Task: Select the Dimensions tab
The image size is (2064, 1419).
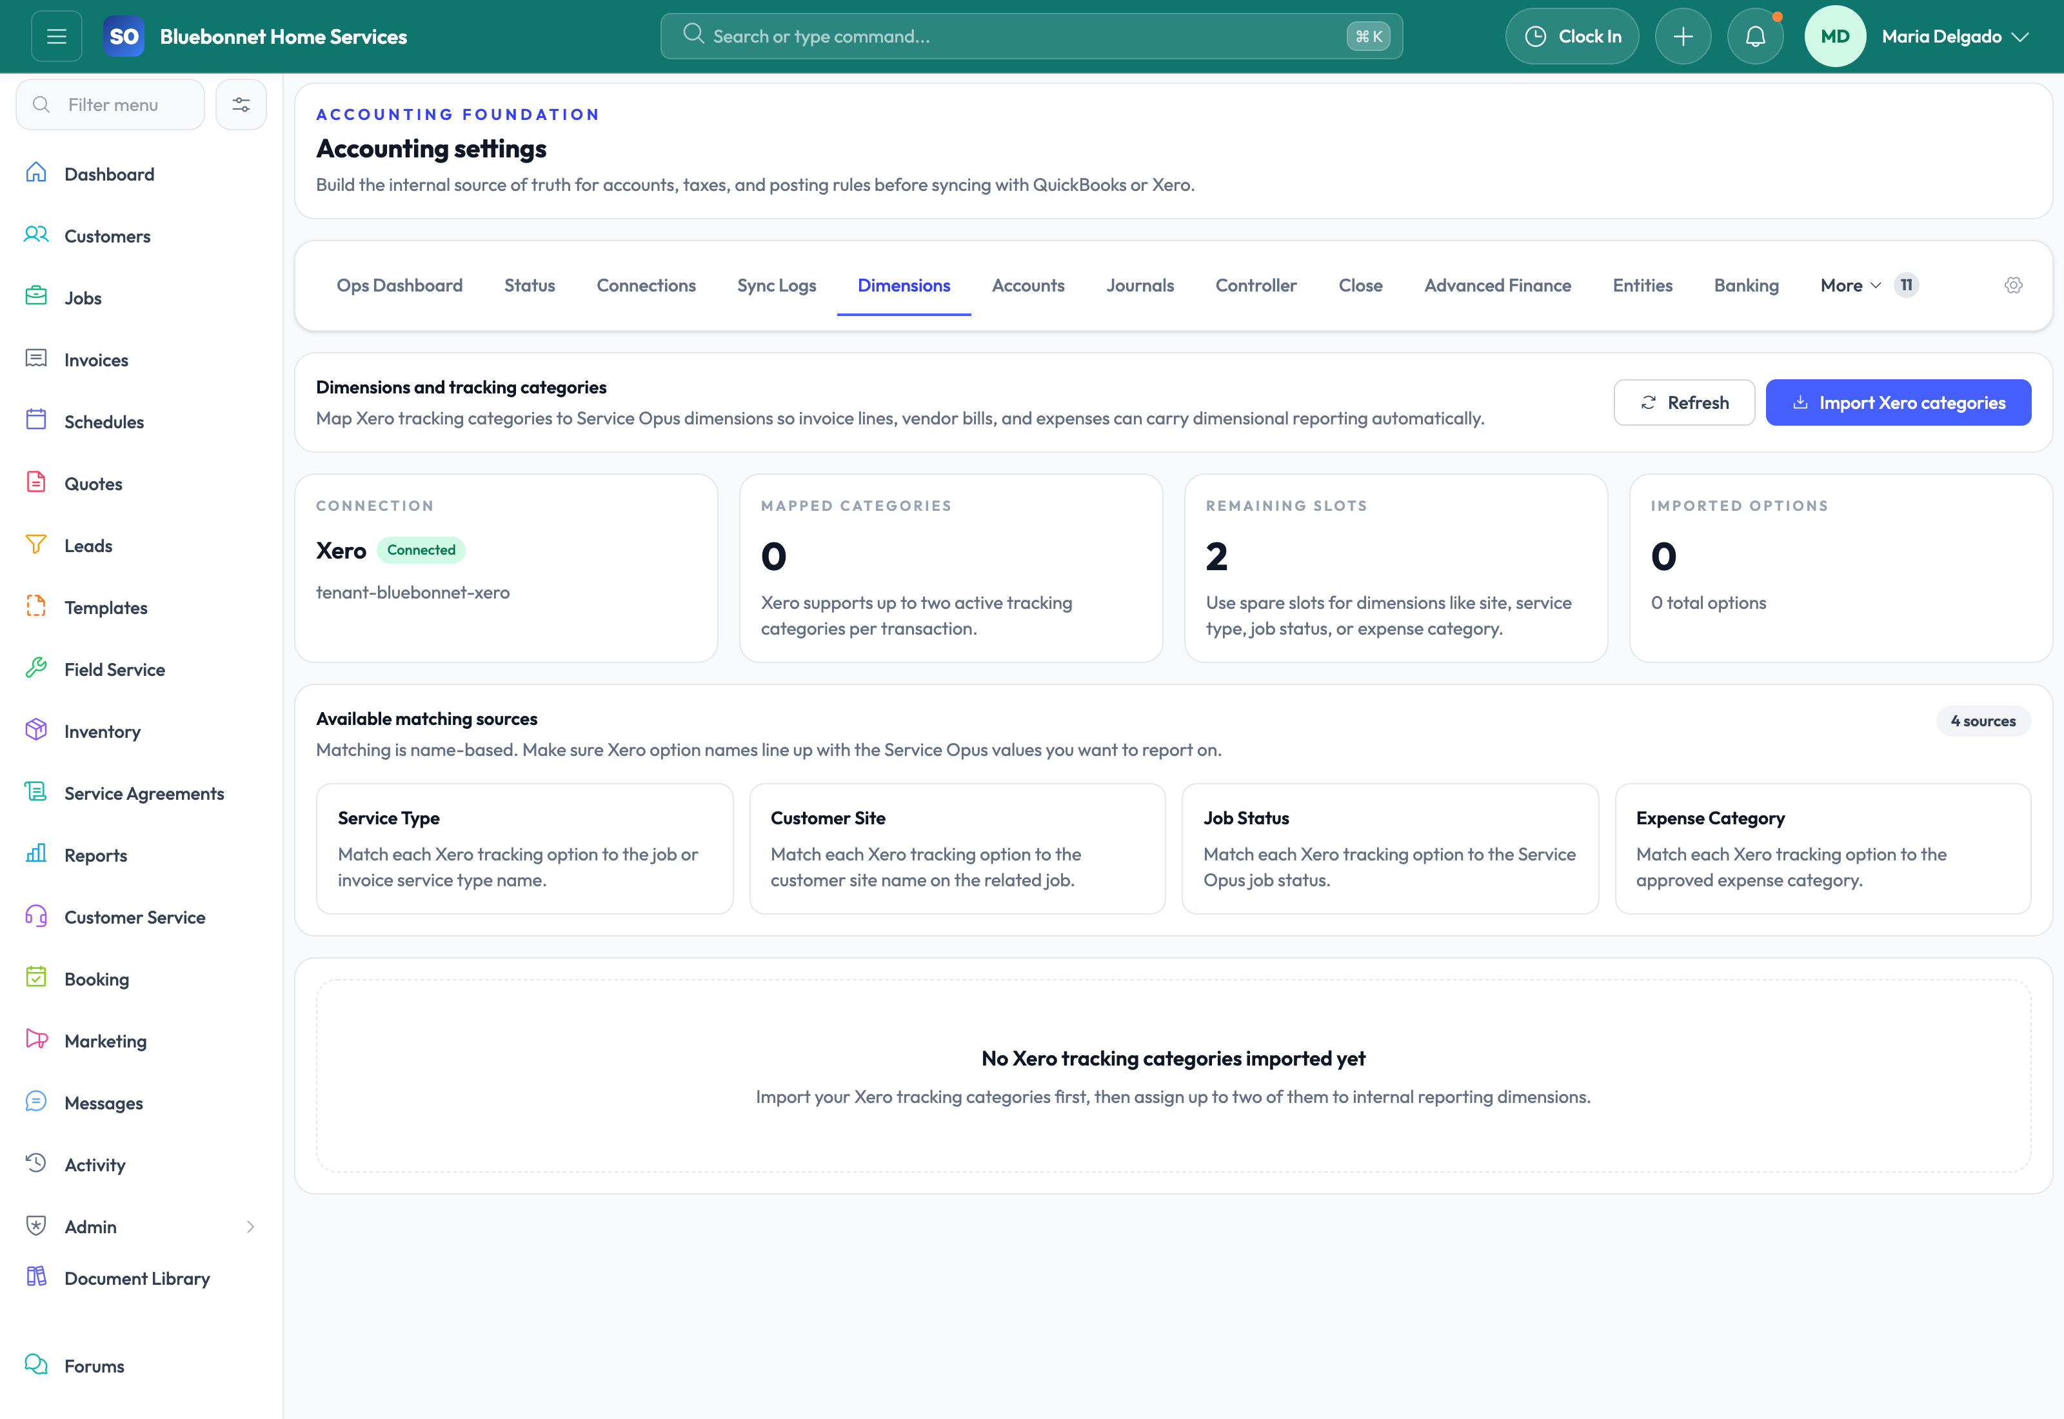Action: [903, 285]
